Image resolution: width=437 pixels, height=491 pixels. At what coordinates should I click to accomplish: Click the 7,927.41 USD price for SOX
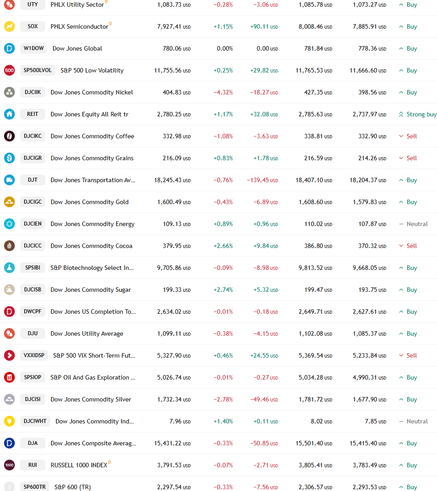174,26
